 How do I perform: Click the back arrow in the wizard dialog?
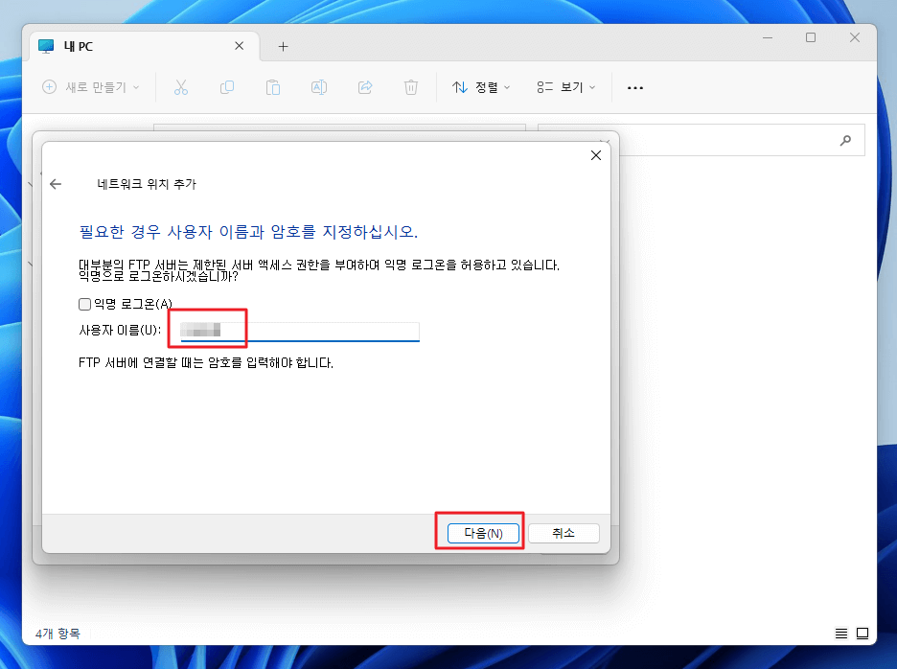click(x=56, y=182)
